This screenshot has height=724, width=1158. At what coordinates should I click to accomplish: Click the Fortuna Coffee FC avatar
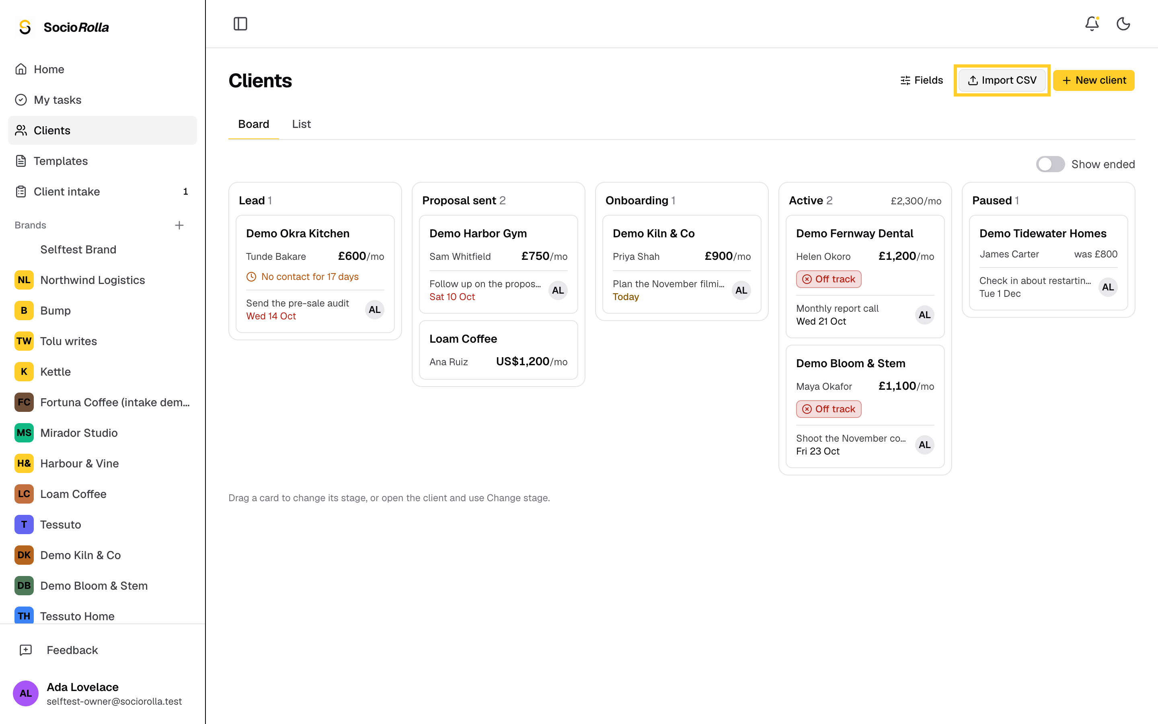click(24, 402)
